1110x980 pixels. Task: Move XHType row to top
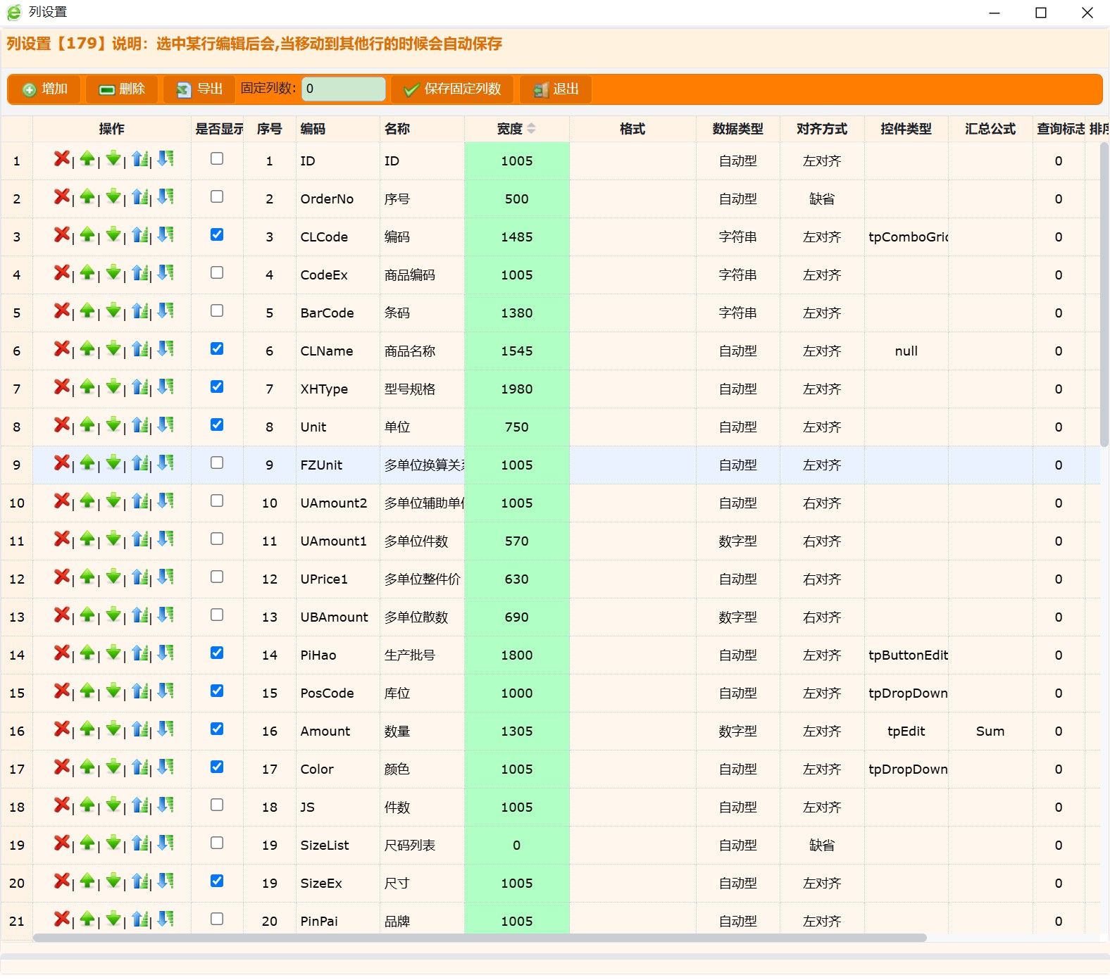[x=140, y=387]
